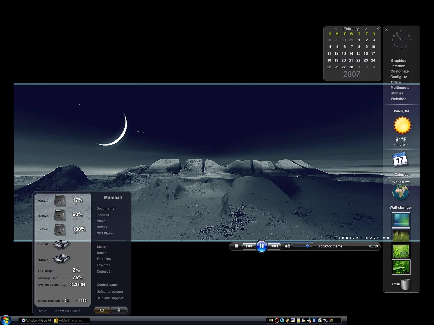Open Control panel from the menu
Screen dimensions: 434x325
(107, 285)
